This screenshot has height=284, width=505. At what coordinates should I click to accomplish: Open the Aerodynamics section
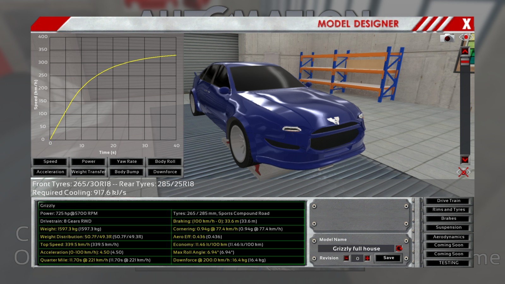(449, 237)
